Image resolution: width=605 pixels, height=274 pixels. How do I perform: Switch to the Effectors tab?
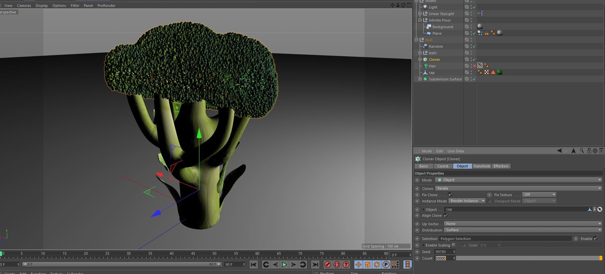point(501,166)
